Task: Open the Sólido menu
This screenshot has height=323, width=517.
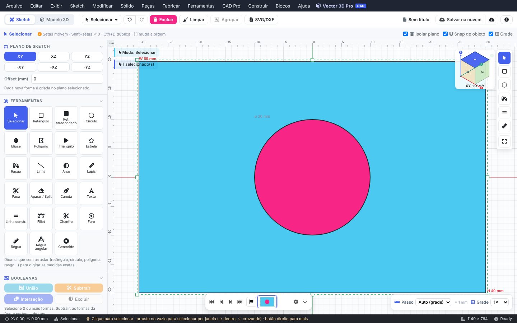Action: pos(127,6)
